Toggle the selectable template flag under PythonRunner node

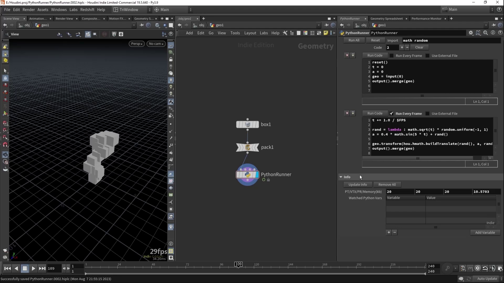click(263, 180)
